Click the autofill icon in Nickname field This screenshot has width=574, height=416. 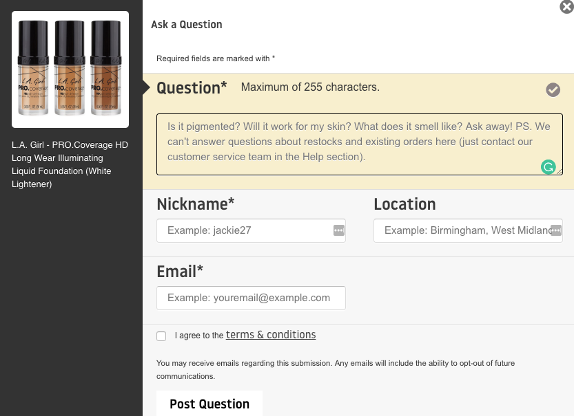coord(338,230)
